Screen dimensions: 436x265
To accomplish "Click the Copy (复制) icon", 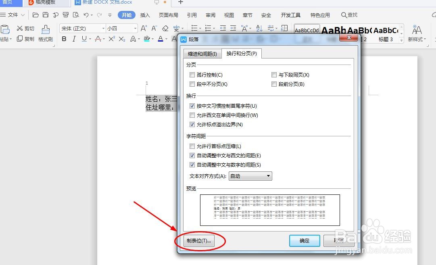I will [19, 39].
